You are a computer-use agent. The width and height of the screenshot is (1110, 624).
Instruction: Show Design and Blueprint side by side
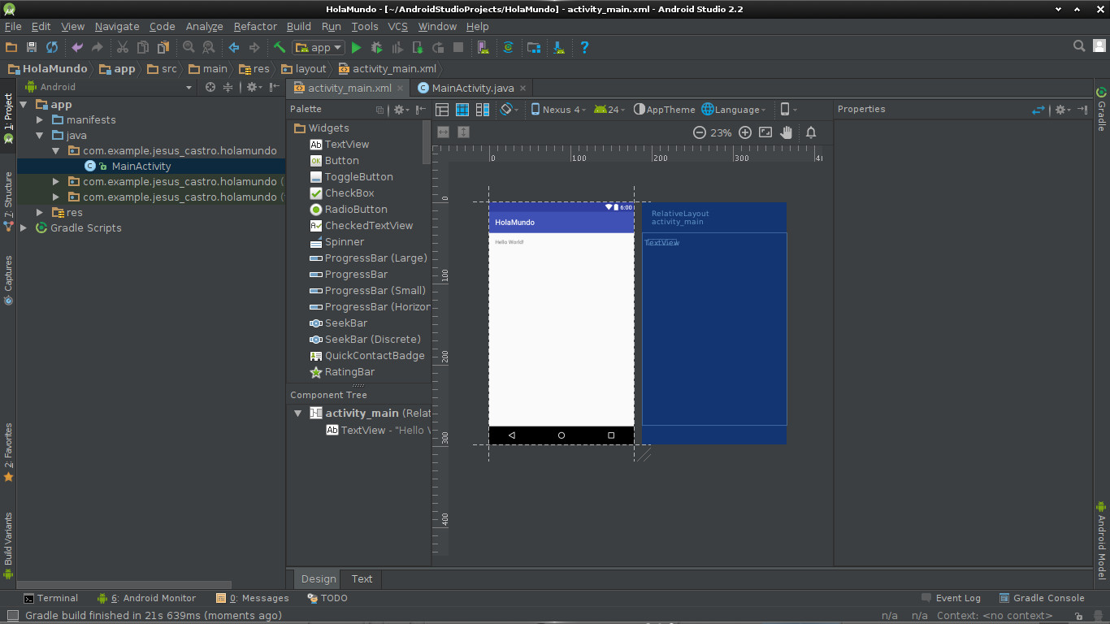(x=483, y=110)
